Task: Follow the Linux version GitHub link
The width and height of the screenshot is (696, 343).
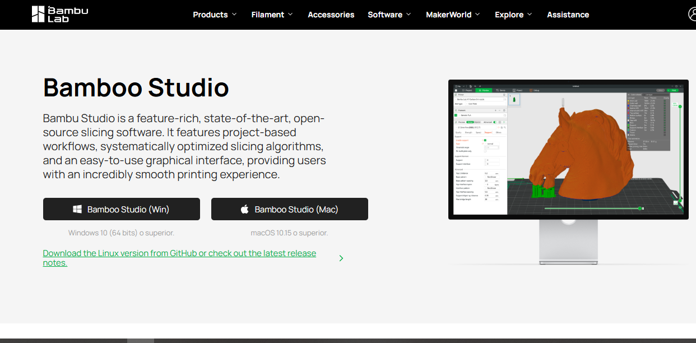Action: (x=179, y=258)
